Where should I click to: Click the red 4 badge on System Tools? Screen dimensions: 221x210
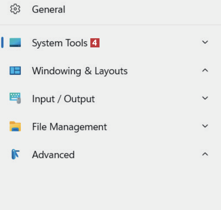click(x=95, y=43)
